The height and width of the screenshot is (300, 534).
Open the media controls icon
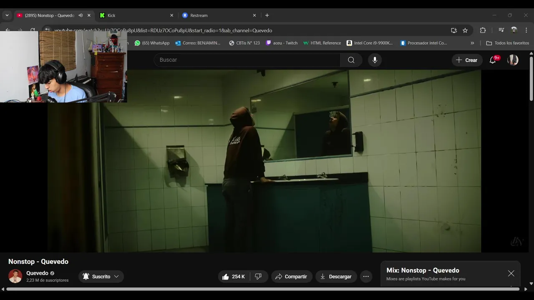pos(501,30)
